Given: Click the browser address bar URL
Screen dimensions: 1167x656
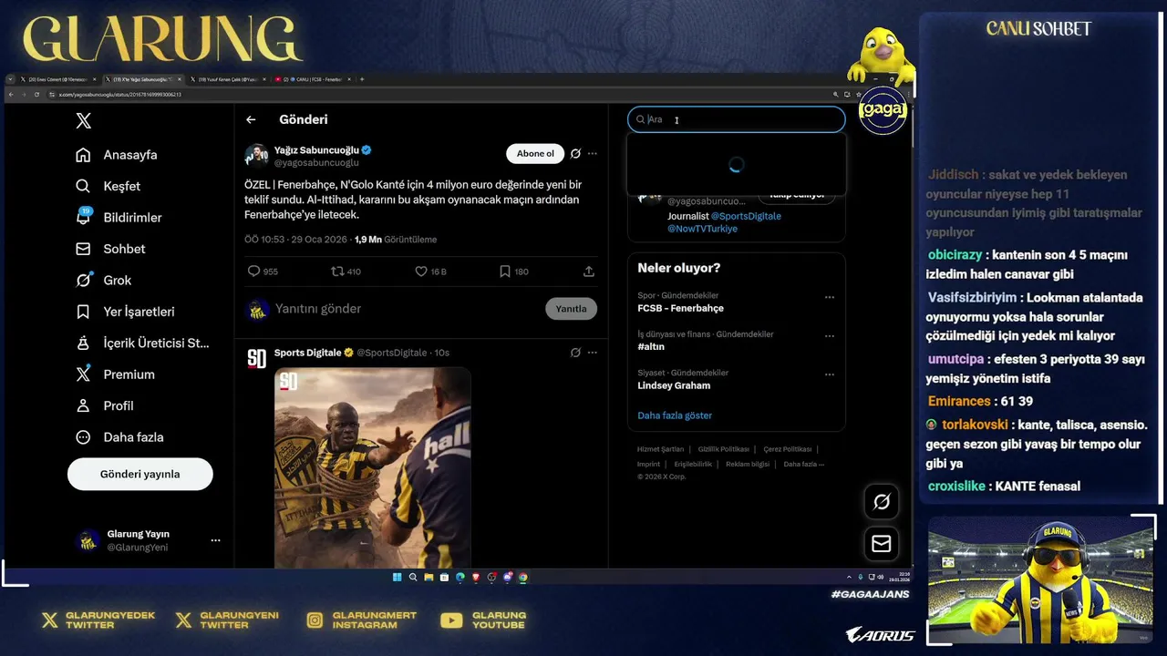Looking at the screenshot, I should tap(120, 95).
